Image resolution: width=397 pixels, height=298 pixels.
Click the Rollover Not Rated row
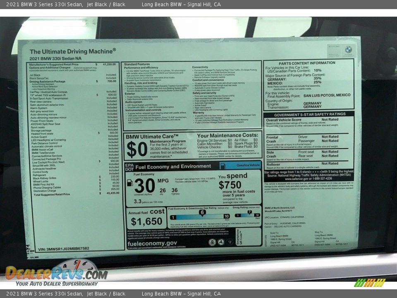pyautogui.click(x=302, y=164)
